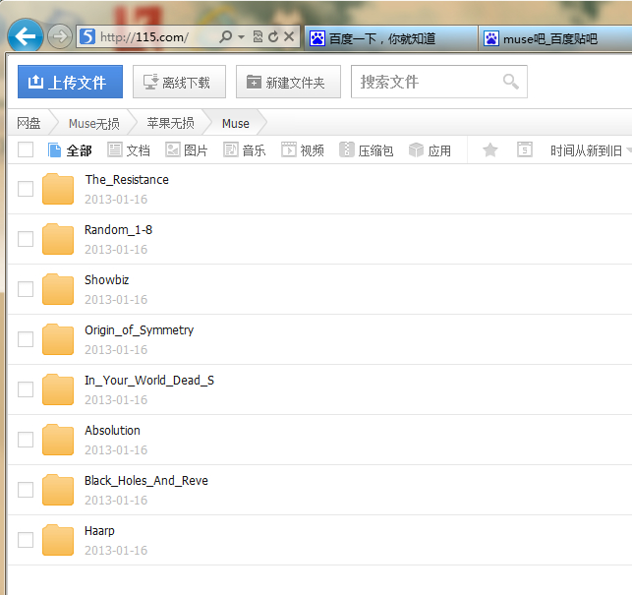The height and width of the screenshot is (595, 632).
Task: Open Random_1-8 folder name
Action: (x=119, y=230)
